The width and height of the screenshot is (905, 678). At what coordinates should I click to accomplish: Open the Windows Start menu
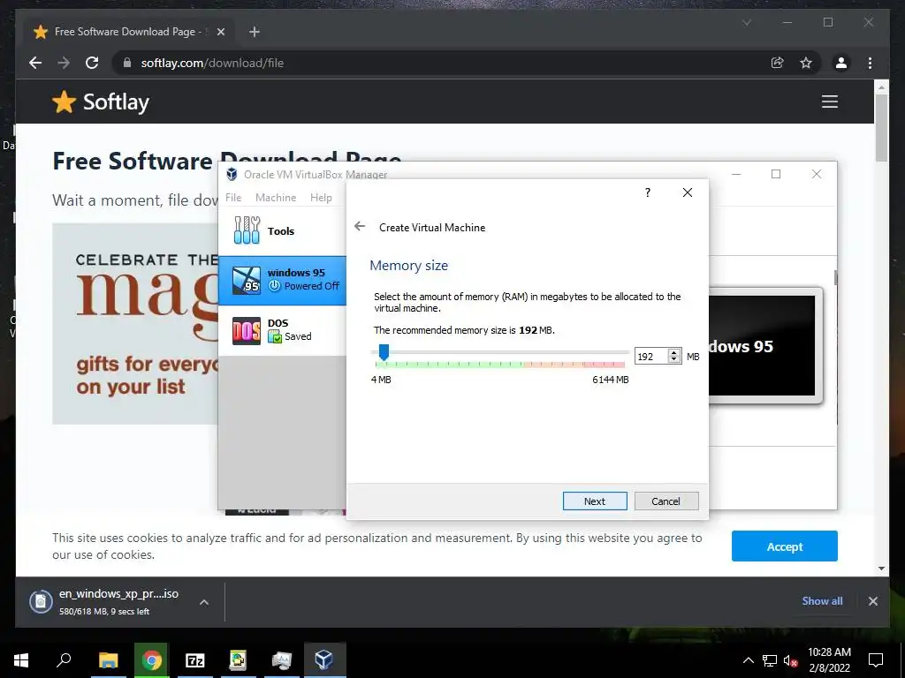(x=21, y=659)
